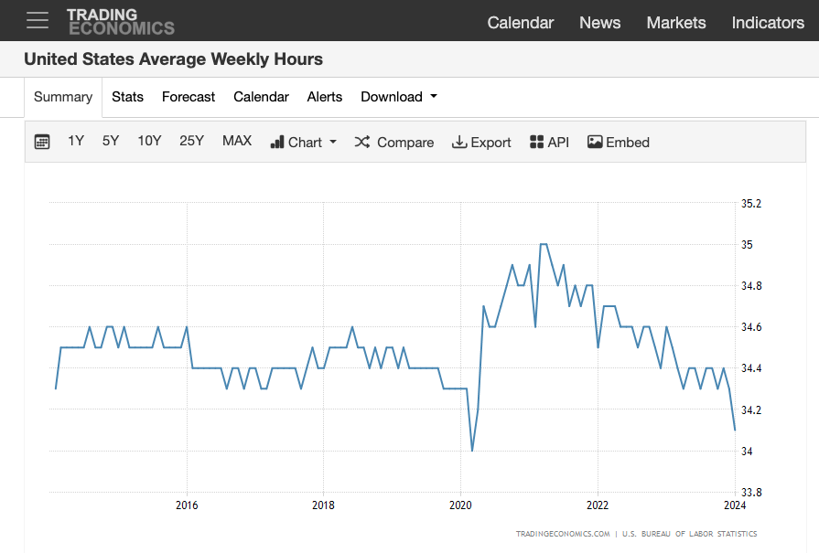Open the hamburger navigation menu
The width and height of the screenshot is (819, 553).
(x=38, y=20)
